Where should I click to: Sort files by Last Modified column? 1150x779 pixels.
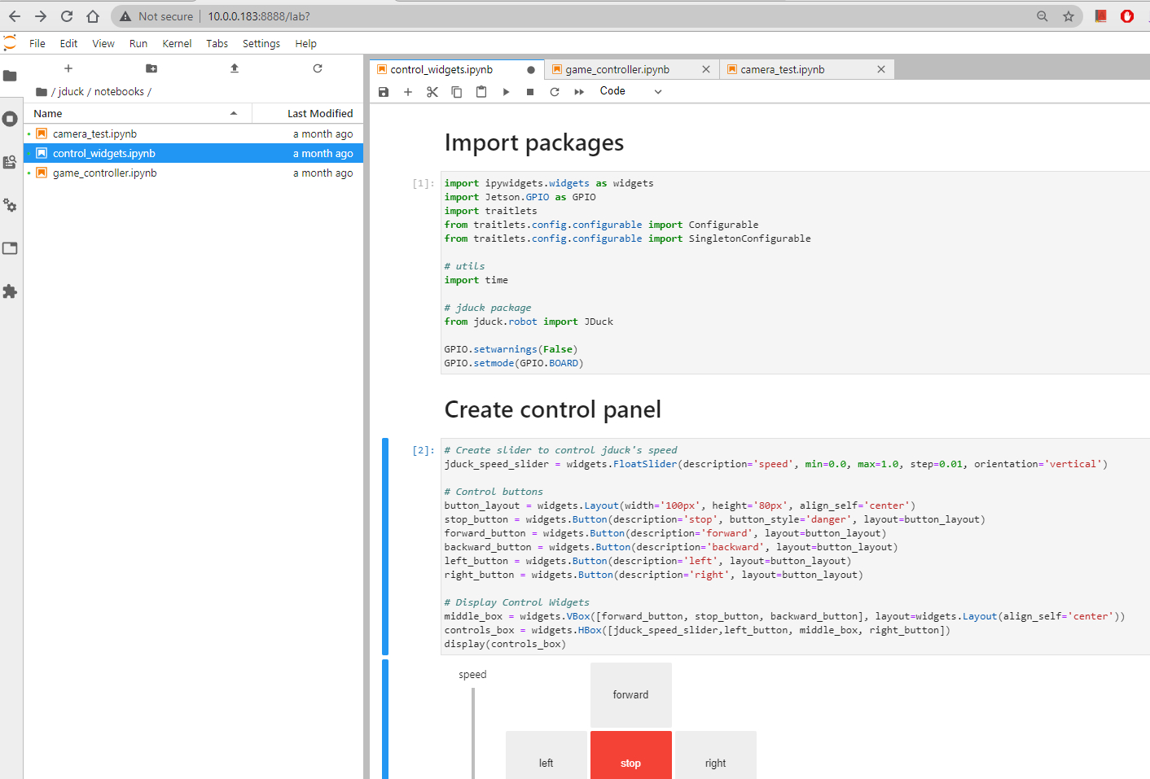tap(319, 114)
